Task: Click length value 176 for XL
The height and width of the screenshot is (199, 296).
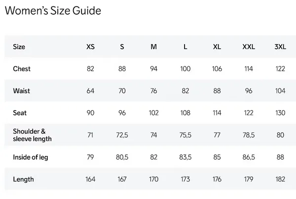Action: pos(217,179)
